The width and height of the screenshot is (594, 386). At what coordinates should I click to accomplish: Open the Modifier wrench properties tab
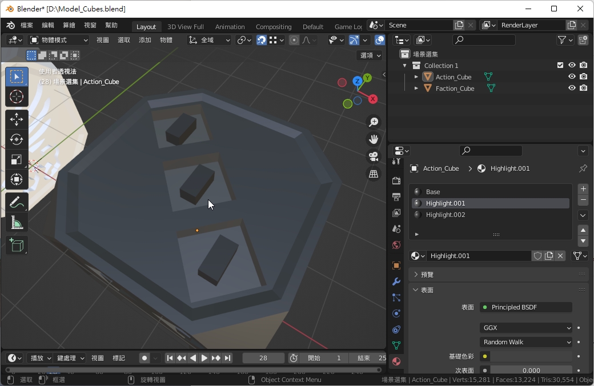396,282
